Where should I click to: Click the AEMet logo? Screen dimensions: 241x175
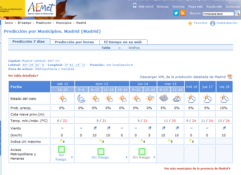41,8
